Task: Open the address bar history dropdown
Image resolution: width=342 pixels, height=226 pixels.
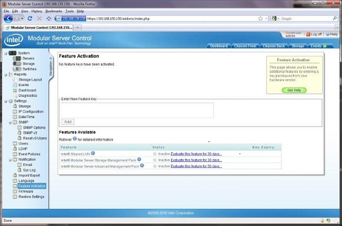Action: pyautogui.click(x=266, y=19)
